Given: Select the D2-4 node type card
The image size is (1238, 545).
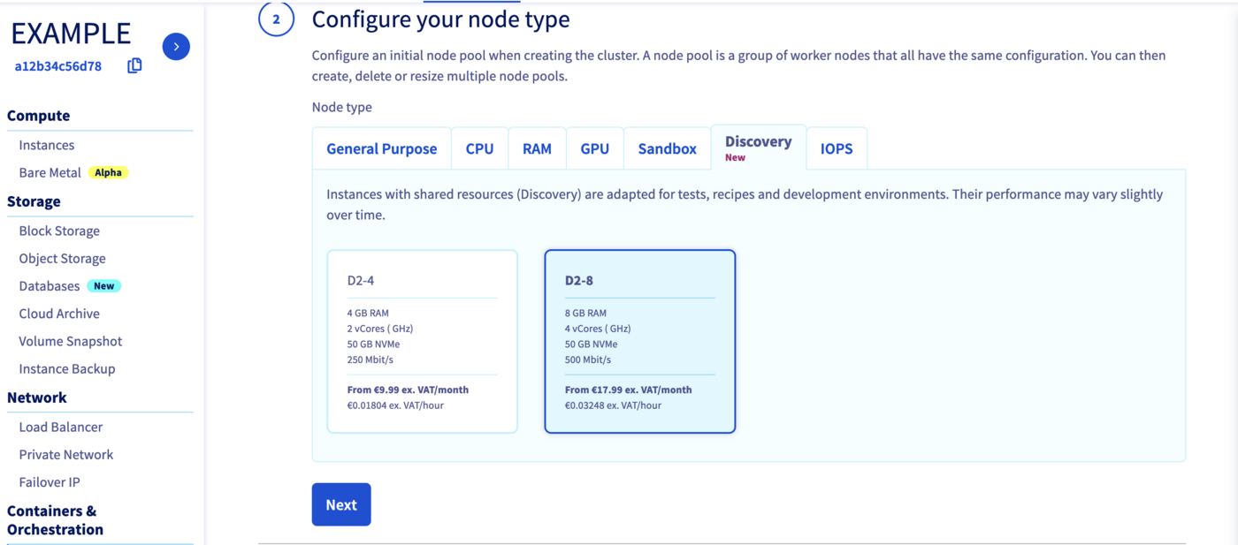Looking at the screenshot, I should pyautogui.click(x=422, y=340).
